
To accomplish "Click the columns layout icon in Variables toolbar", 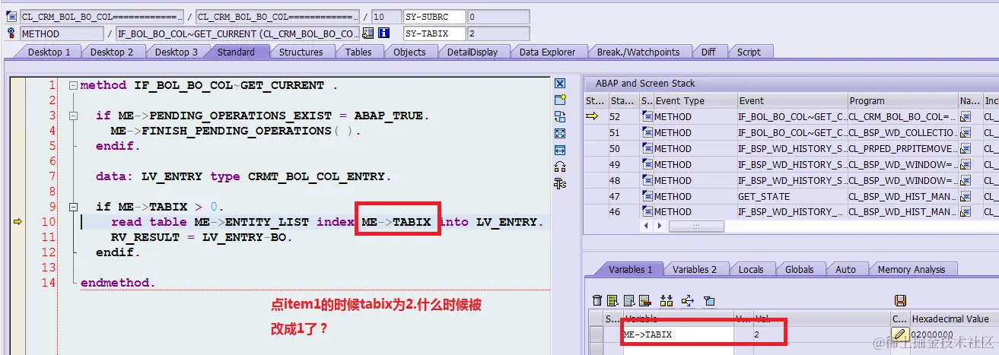I will click(x=667, y=300).
